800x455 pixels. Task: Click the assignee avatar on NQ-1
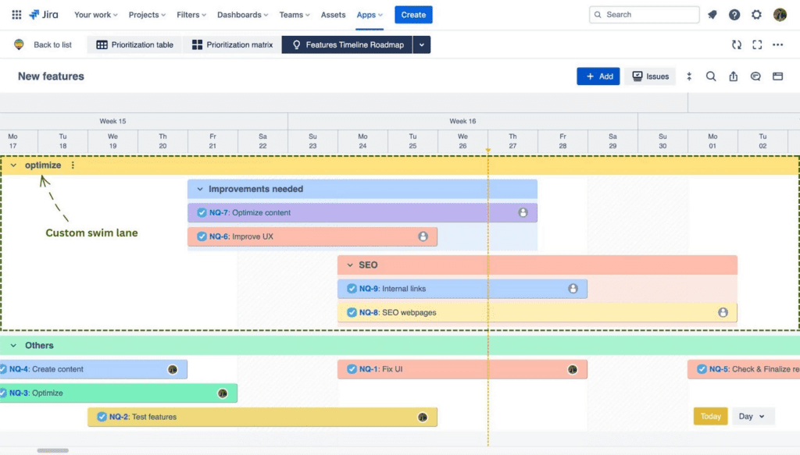[x=573, y=369]
